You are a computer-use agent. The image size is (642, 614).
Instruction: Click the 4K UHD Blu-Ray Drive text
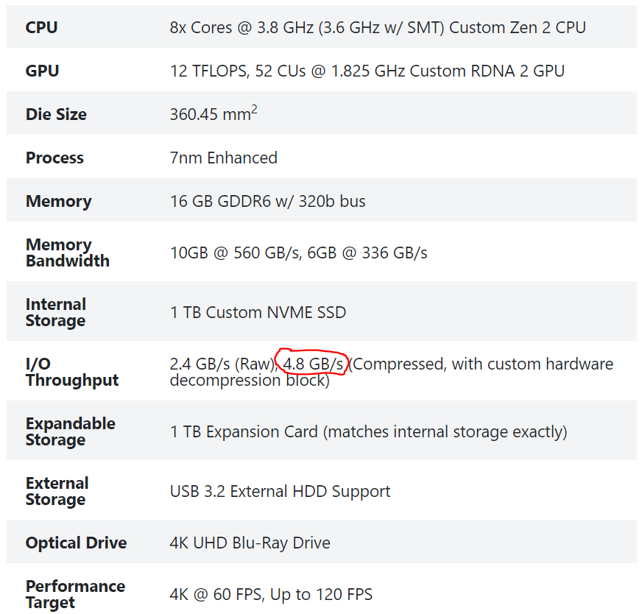[250, 543]
